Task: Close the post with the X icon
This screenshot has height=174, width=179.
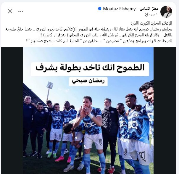Action: [x=10, y=11]
